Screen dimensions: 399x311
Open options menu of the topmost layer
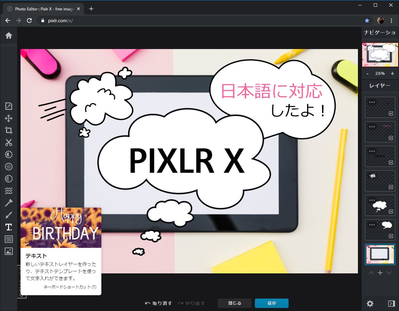pos(372,102)
